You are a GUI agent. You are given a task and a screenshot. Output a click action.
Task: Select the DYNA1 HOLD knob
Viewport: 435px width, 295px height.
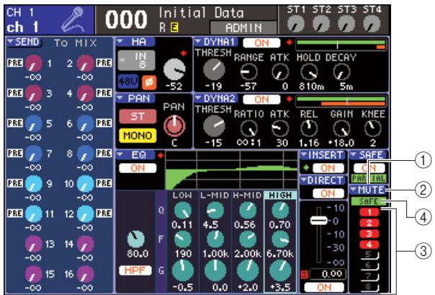pyautogui.click(x=310, y=71)
